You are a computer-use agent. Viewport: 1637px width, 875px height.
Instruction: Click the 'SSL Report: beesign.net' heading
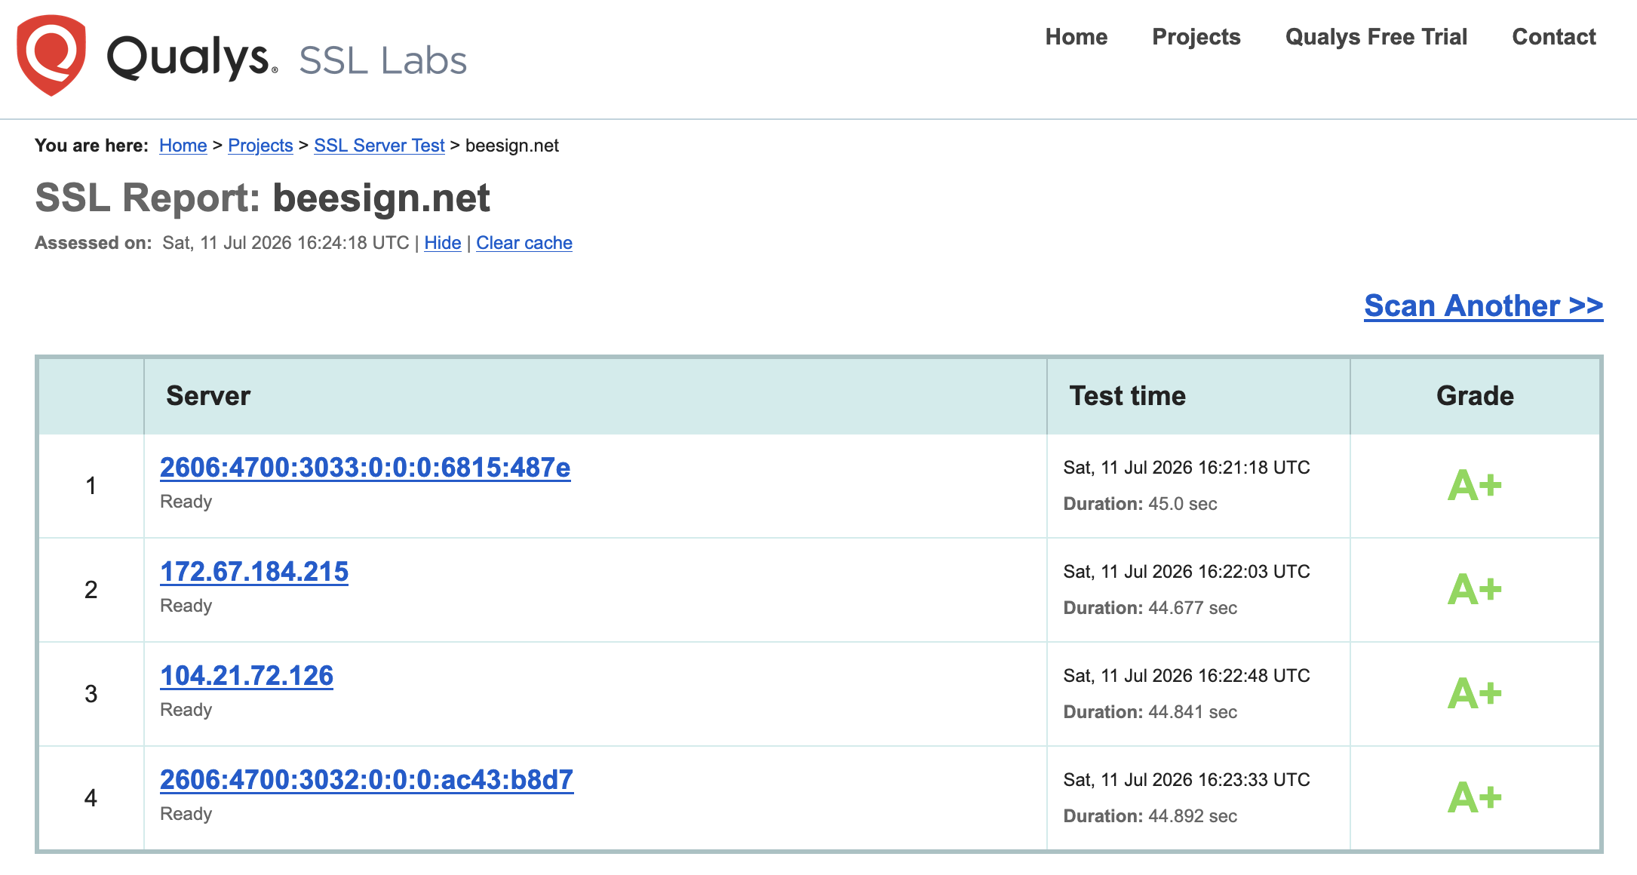click(x=263, y=198)
